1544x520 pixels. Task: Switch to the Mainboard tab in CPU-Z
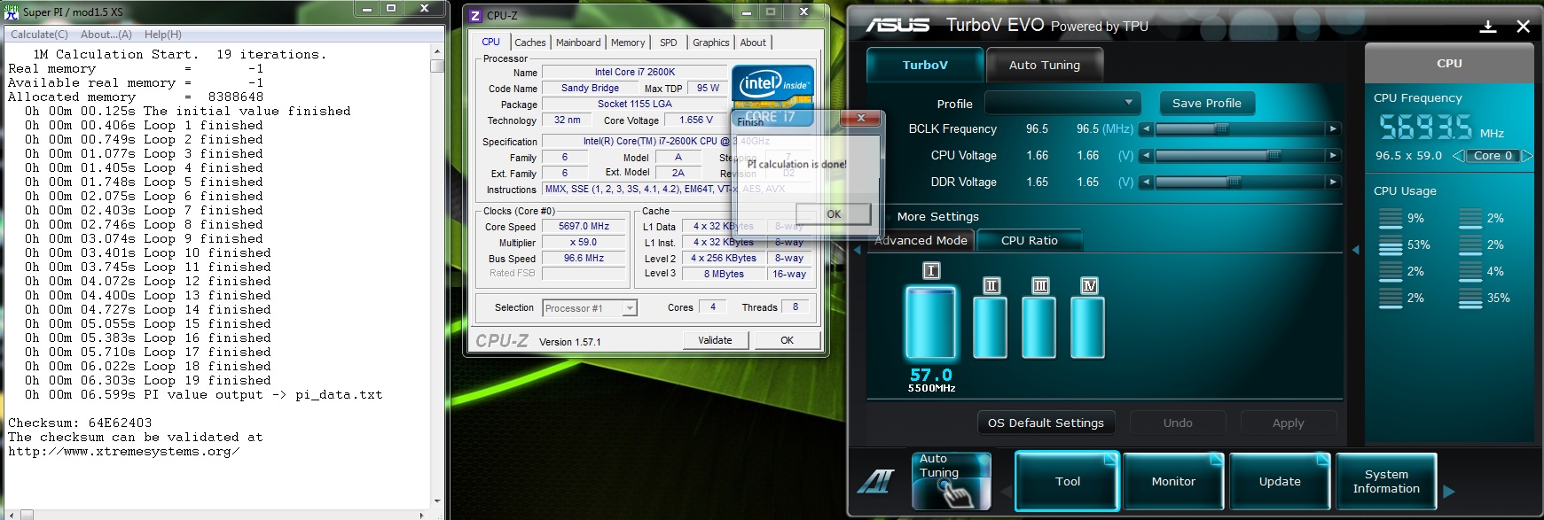coord(578,43)
